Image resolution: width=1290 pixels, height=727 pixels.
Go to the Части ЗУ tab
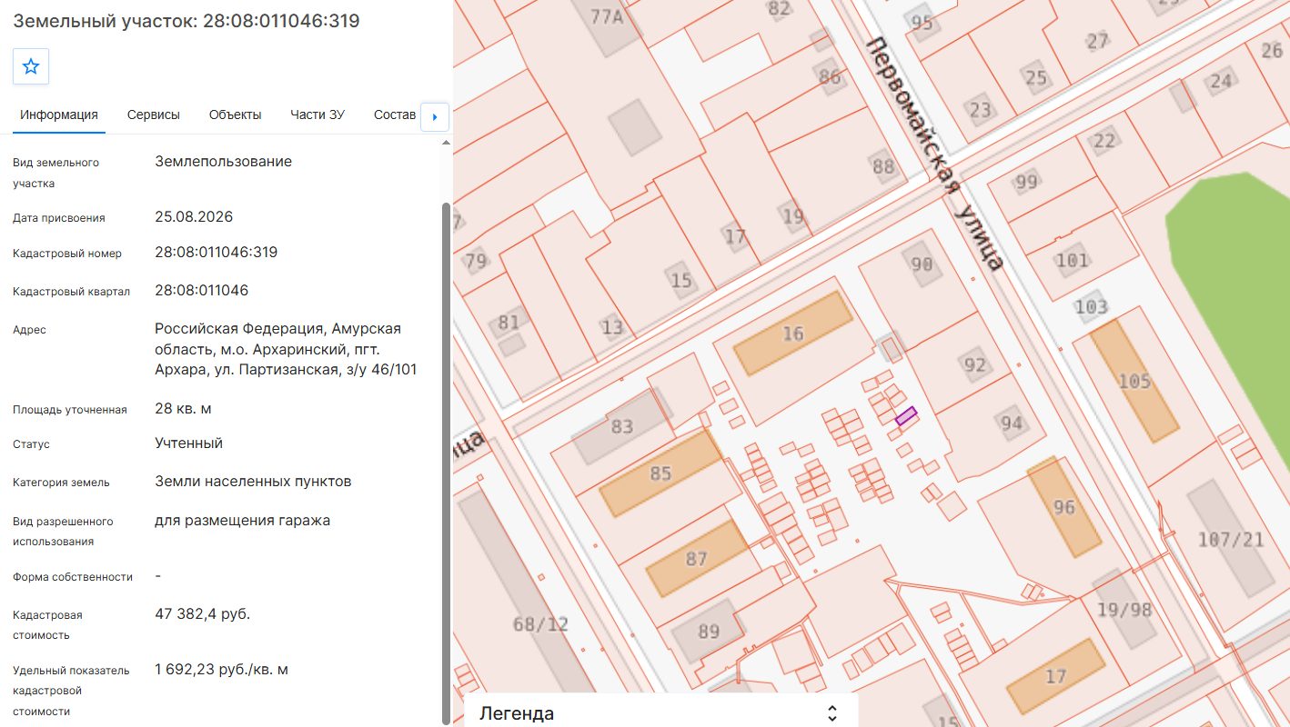coord(317,115)
